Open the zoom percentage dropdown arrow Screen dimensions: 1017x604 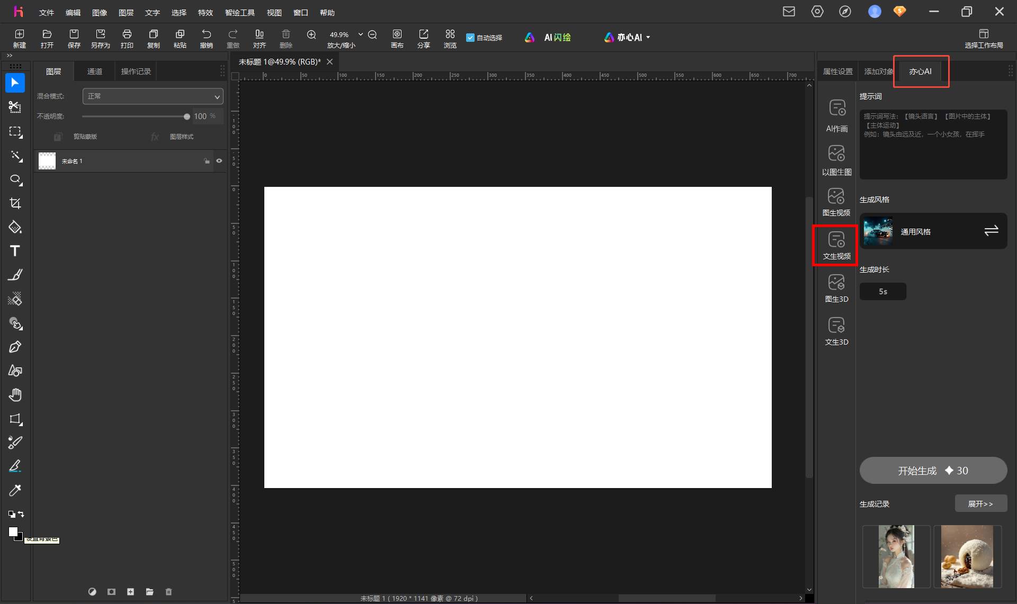point(361,34)
